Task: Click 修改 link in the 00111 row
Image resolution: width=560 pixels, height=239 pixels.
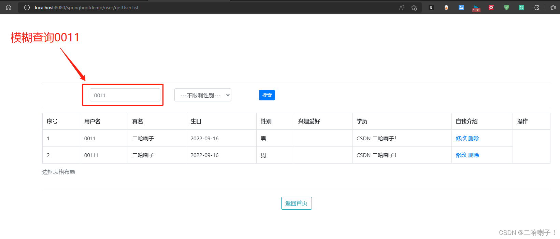Action: click(461, 155)
